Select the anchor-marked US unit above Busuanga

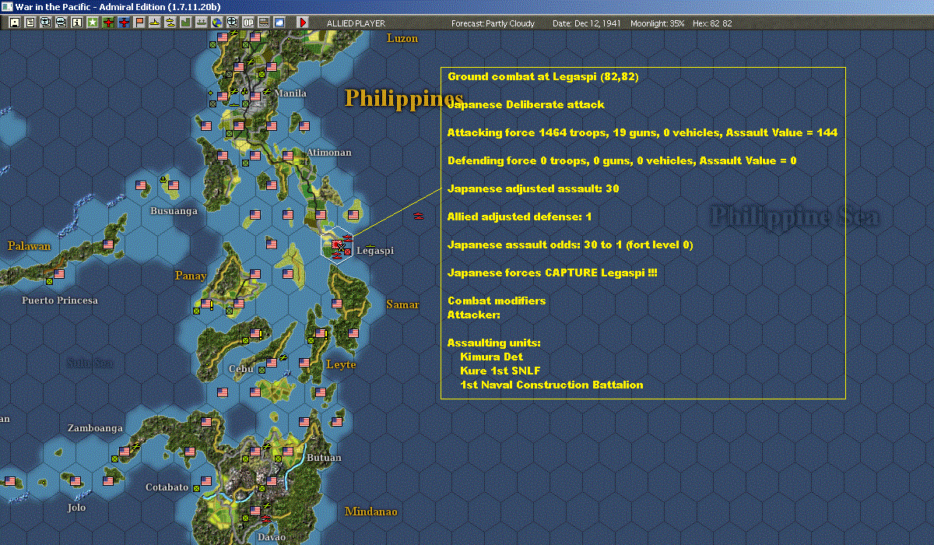[x=174, y=186]
